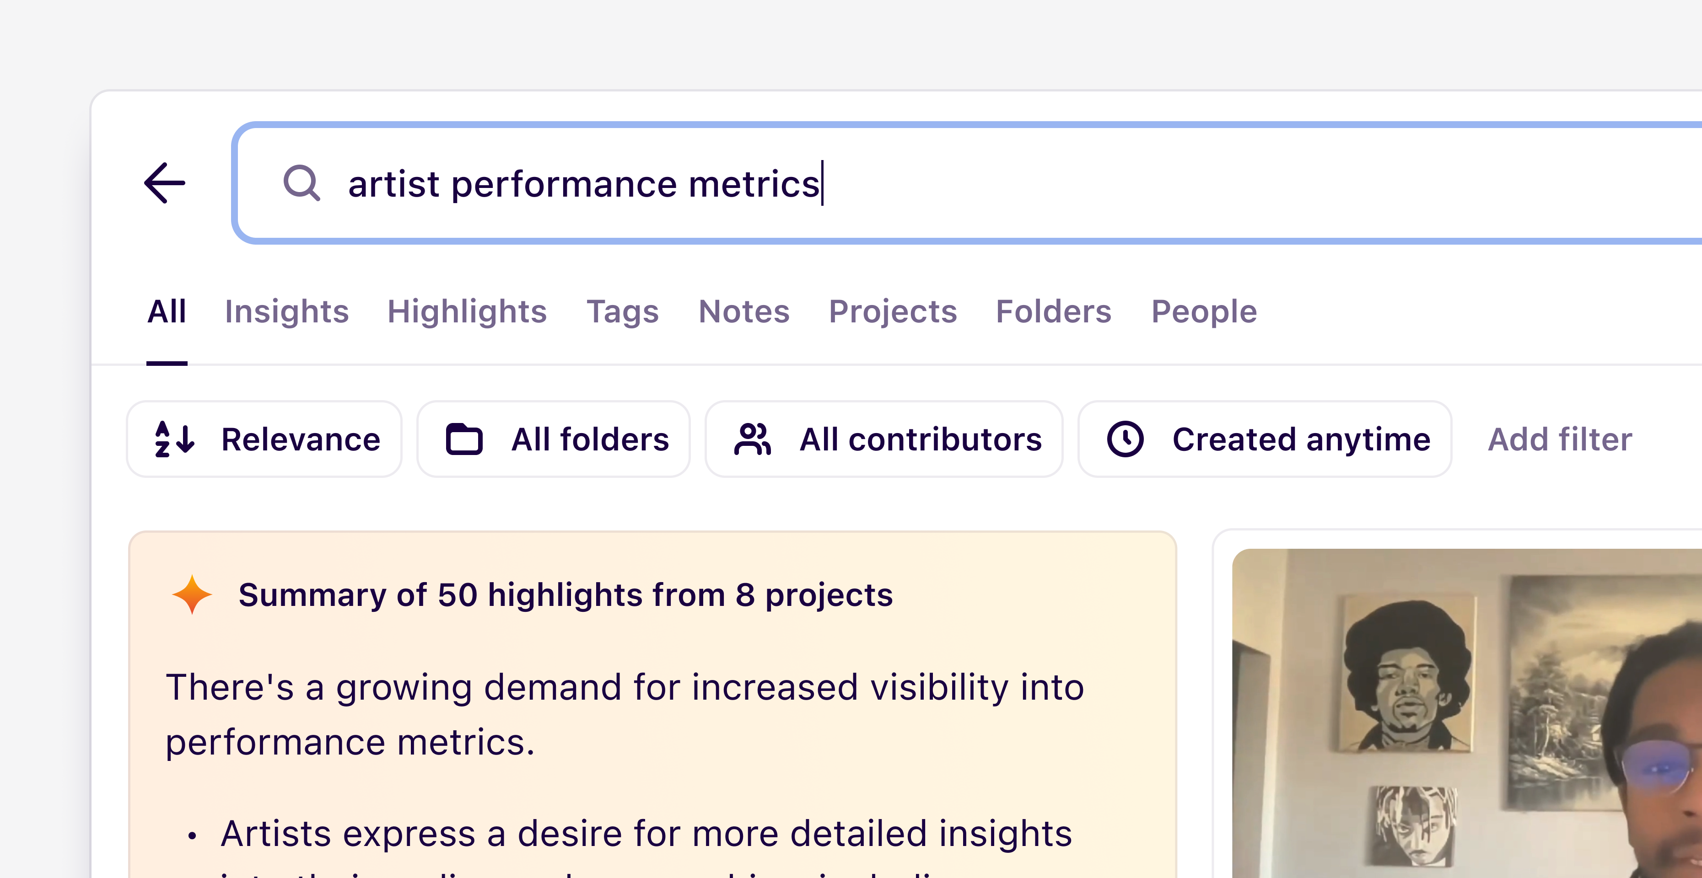Click the people icon in All contributors
The height and width of the screenshot is (878, 1702).
pos(752,439)
